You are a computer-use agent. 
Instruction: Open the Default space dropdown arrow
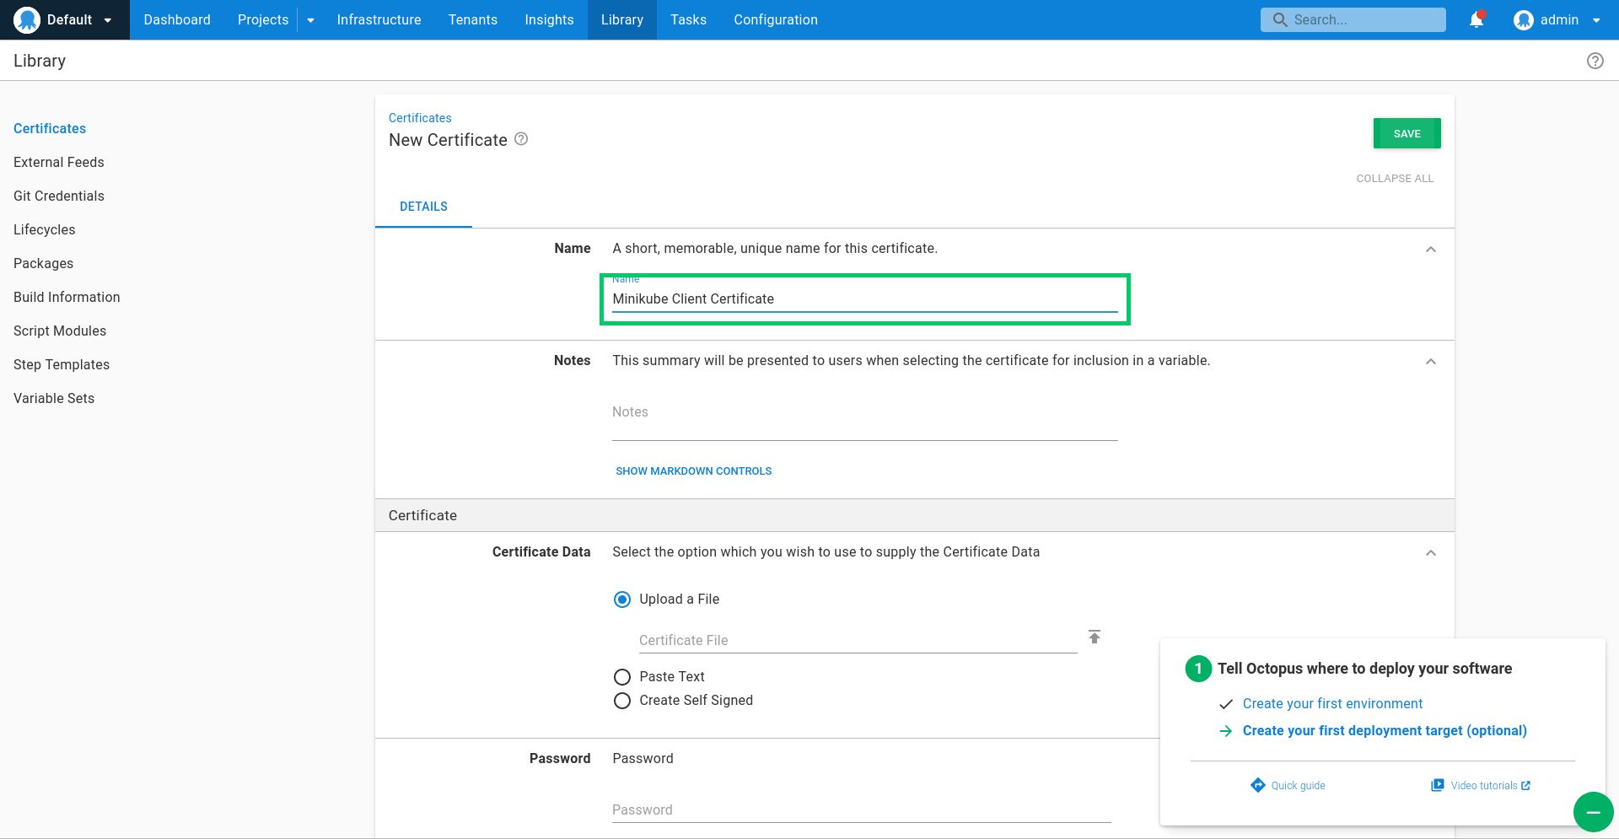pos(108,20)
